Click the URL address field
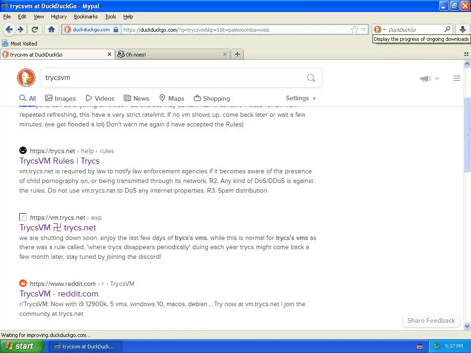 236,30
